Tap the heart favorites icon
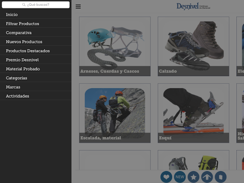 pyautogui.click(x=166, y=177)
